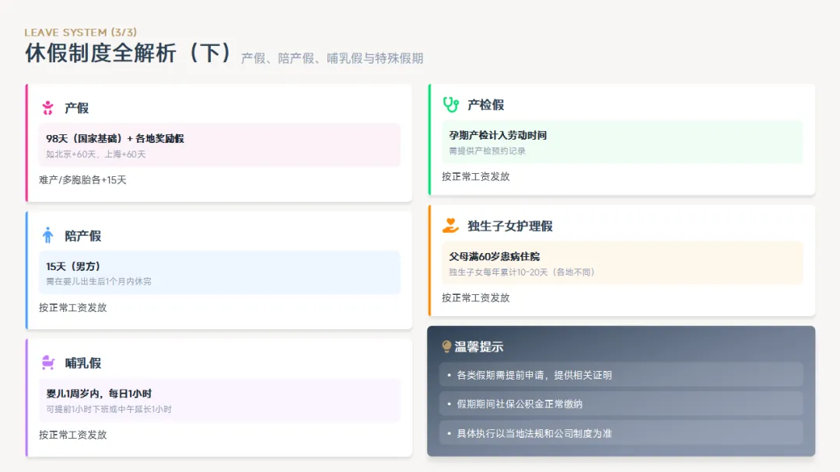Screen dimensions: 840x472
Task: Click the tip 各类假期需提前申请
Action: 621,375
